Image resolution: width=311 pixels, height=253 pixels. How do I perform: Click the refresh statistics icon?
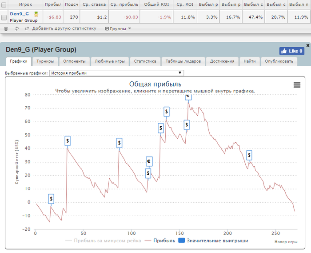coord(16,28)
